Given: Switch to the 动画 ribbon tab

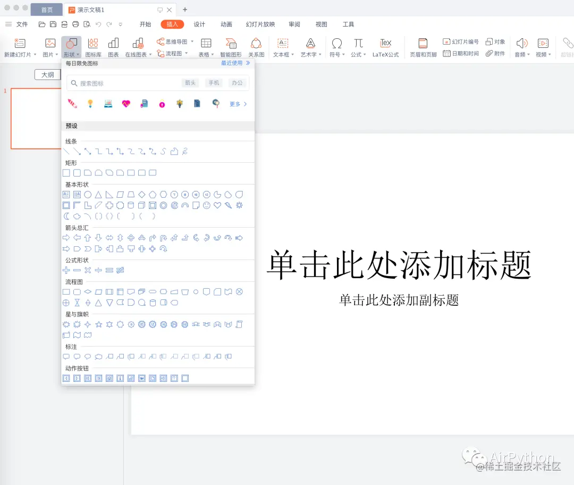Looking at the screenshot, I should tap(226, 24).
